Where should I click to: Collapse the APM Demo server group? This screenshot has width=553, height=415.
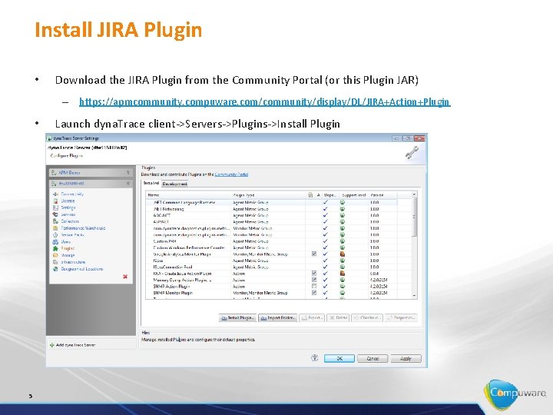tap(128, 173)
